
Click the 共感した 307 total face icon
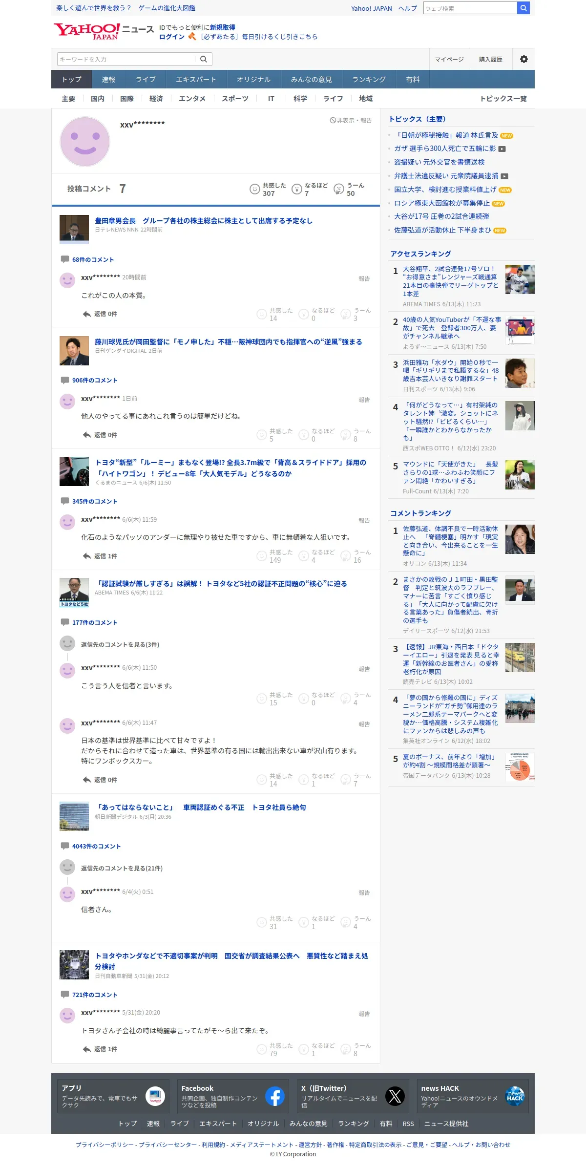point(255,189)
